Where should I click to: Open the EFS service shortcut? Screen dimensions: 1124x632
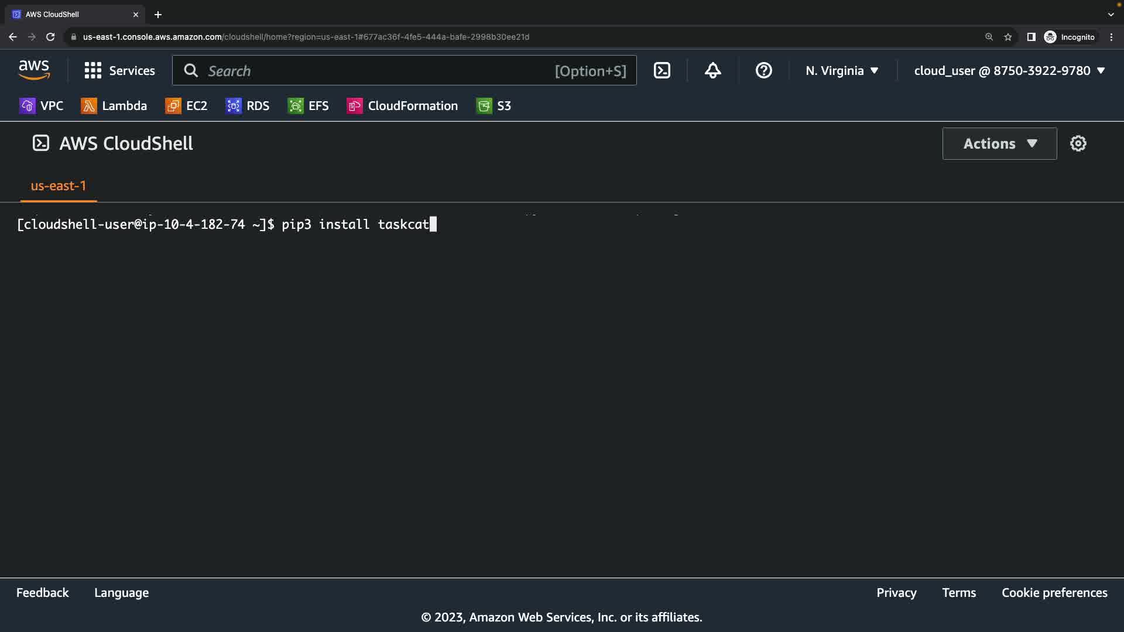[308, 106]
